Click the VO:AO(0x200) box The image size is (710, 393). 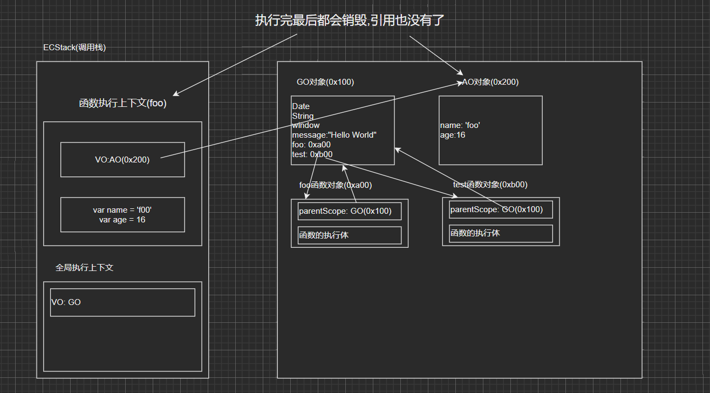tap(122, 160)
